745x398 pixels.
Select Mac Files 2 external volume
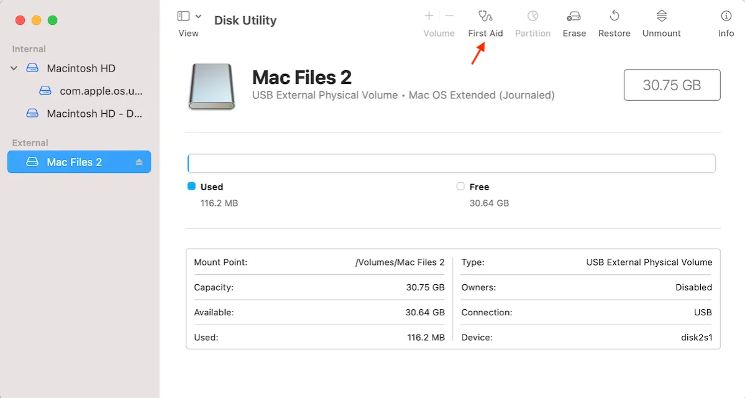point(79,162)
